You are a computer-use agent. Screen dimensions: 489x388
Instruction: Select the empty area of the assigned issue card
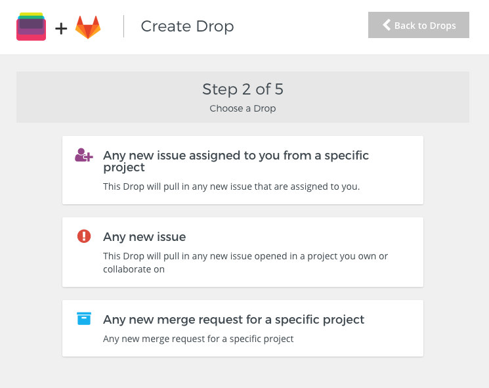point(393,184)
